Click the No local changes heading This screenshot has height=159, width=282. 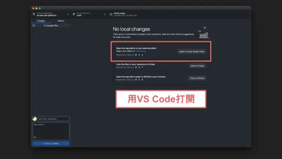[x=132, y=29]
